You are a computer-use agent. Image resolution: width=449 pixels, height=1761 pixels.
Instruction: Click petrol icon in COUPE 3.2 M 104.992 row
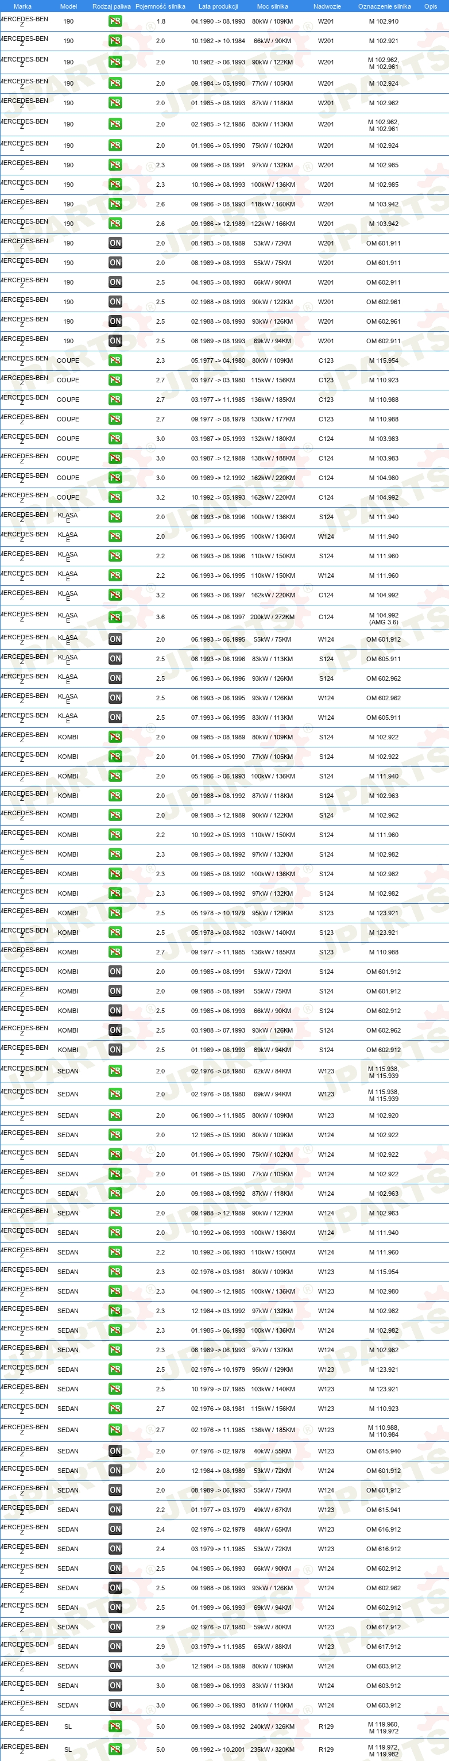(x=115, y=497)
